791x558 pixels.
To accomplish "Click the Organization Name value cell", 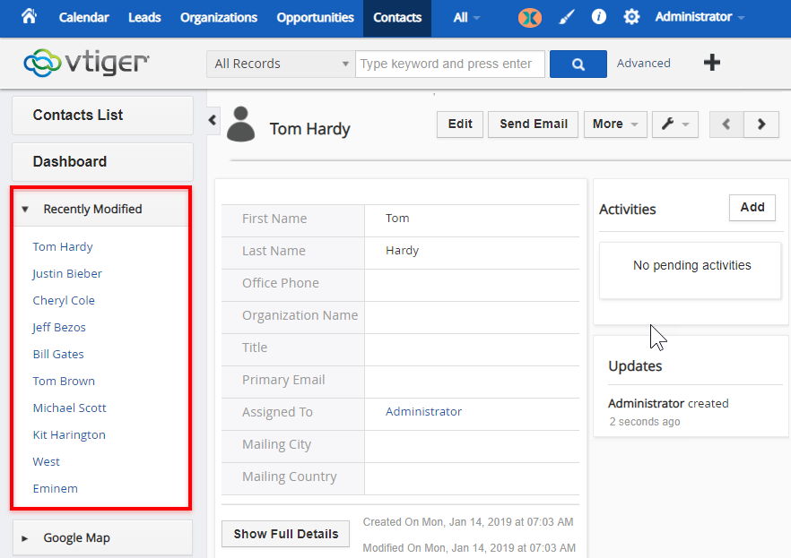I will point(472,317).
